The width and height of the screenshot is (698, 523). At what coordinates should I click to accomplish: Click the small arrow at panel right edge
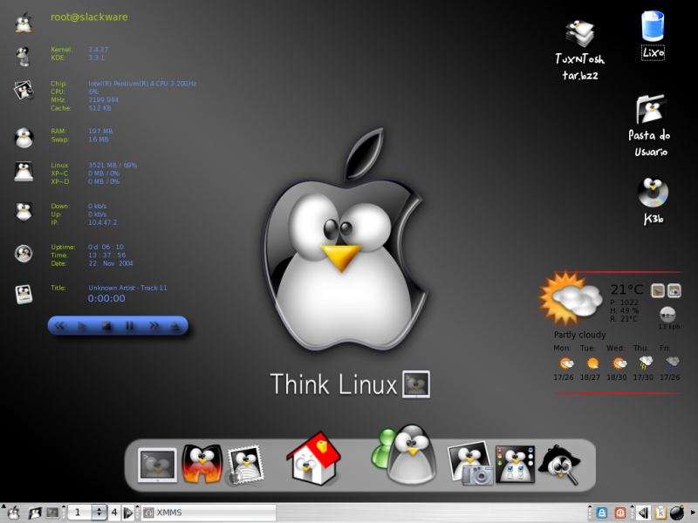pos(693,513)
